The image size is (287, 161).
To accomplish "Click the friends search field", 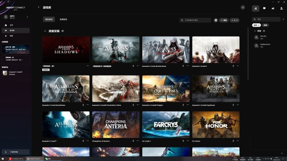I will 266,19.
